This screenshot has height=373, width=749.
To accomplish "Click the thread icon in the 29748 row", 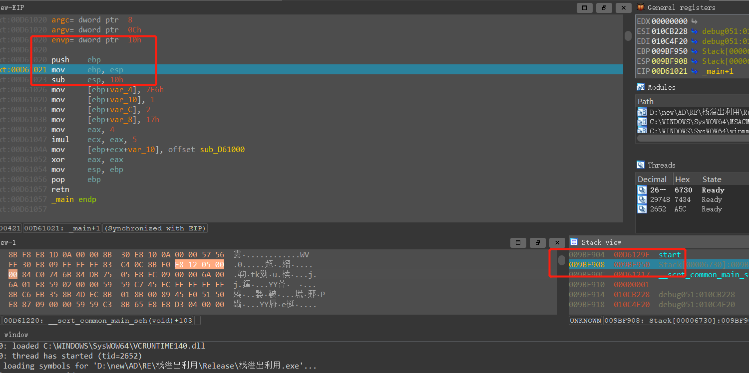I will pyautogui.click(x=643, y=199).
